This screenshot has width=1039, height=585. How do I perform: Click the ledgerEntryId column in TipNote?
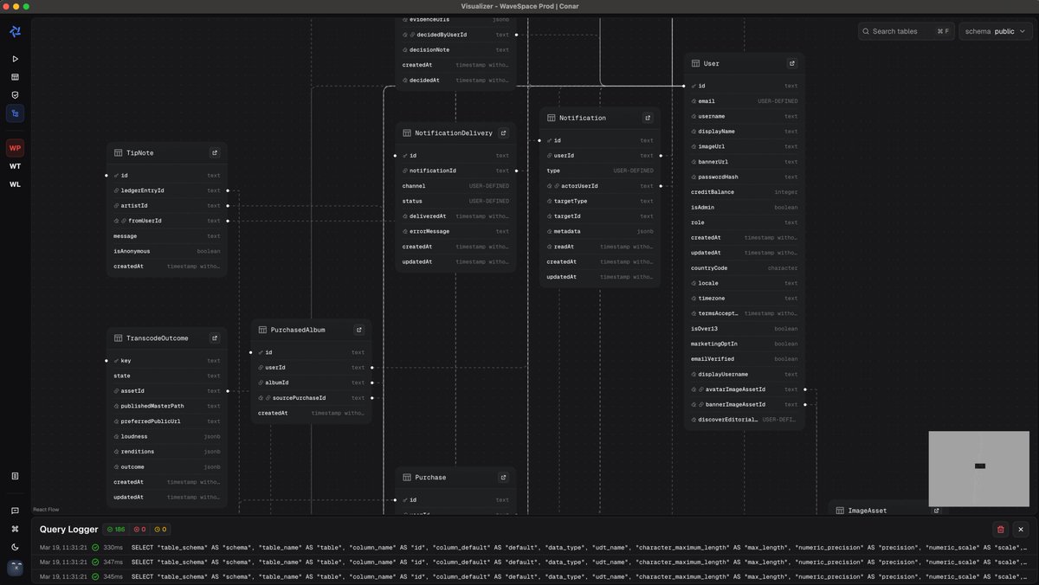click(167, 190)
